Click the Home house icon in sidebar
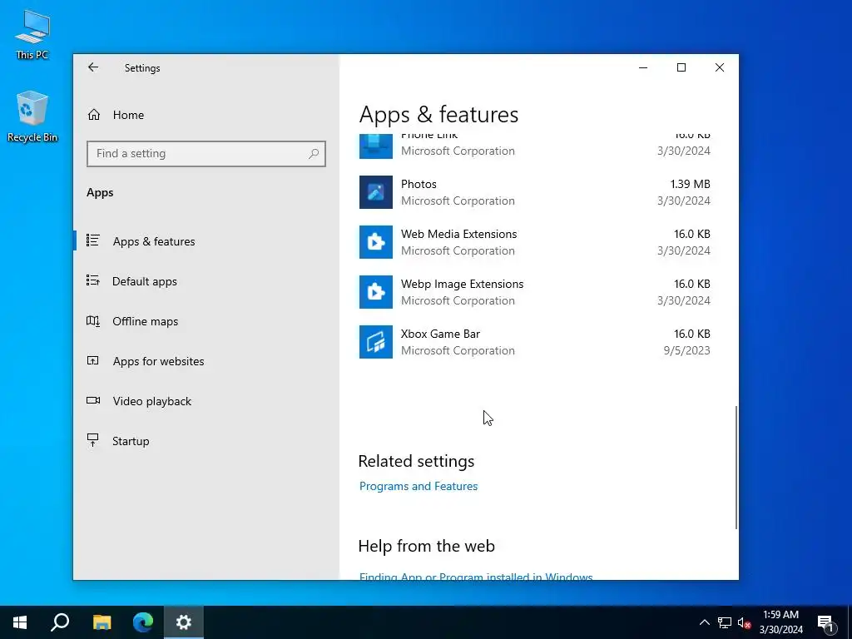 pyautogui.click(x=94, y=115)
